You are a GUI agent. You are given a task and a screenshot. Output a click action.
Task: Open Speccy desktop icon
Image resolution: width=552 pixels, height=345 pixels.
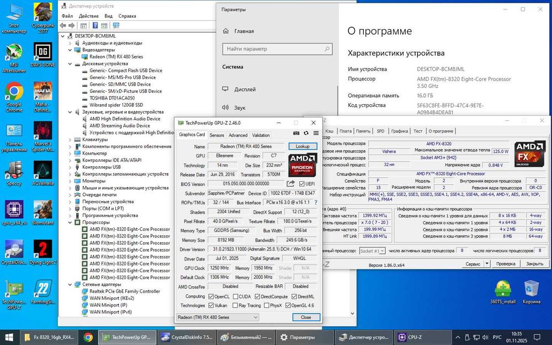[x=14, y=173]
